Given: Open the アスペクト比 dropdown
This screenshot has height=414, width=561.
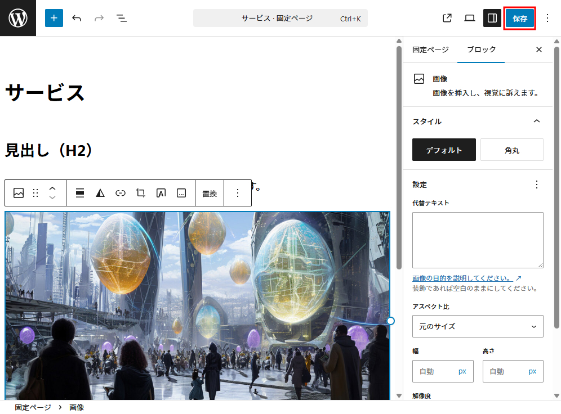Looking at the screenshot, I should pyautogui.click(x=478, y=326).
